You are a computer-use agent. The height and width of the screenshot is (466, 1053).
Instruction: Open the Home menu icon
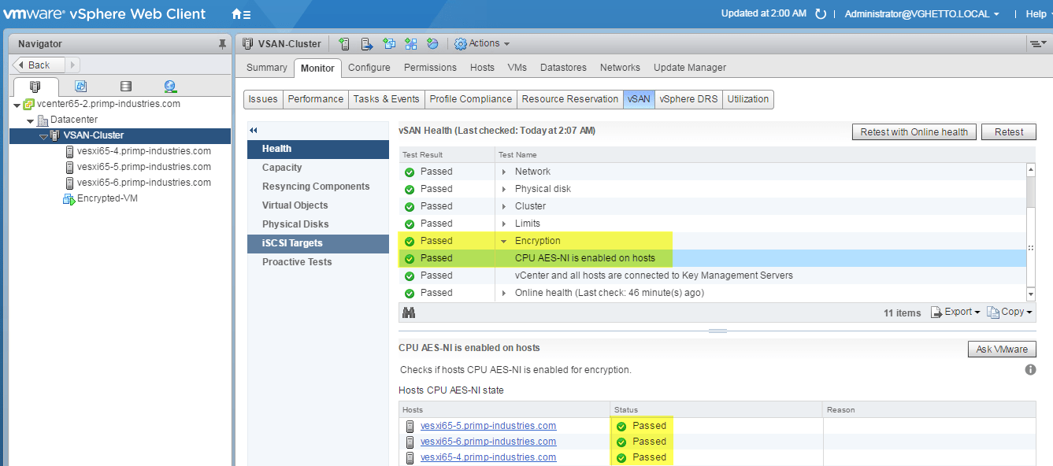point(241,14)
